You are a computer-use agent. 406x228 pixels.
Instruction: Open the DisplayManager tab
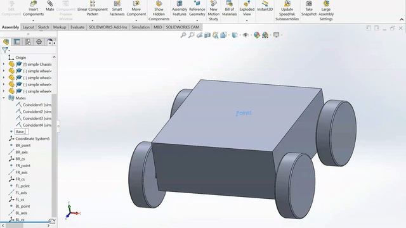pos(49,42)
